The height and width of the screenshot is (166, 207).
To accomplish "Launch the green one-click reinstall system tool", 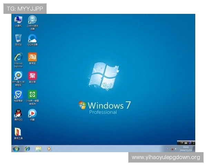I will tap(32, 94).
